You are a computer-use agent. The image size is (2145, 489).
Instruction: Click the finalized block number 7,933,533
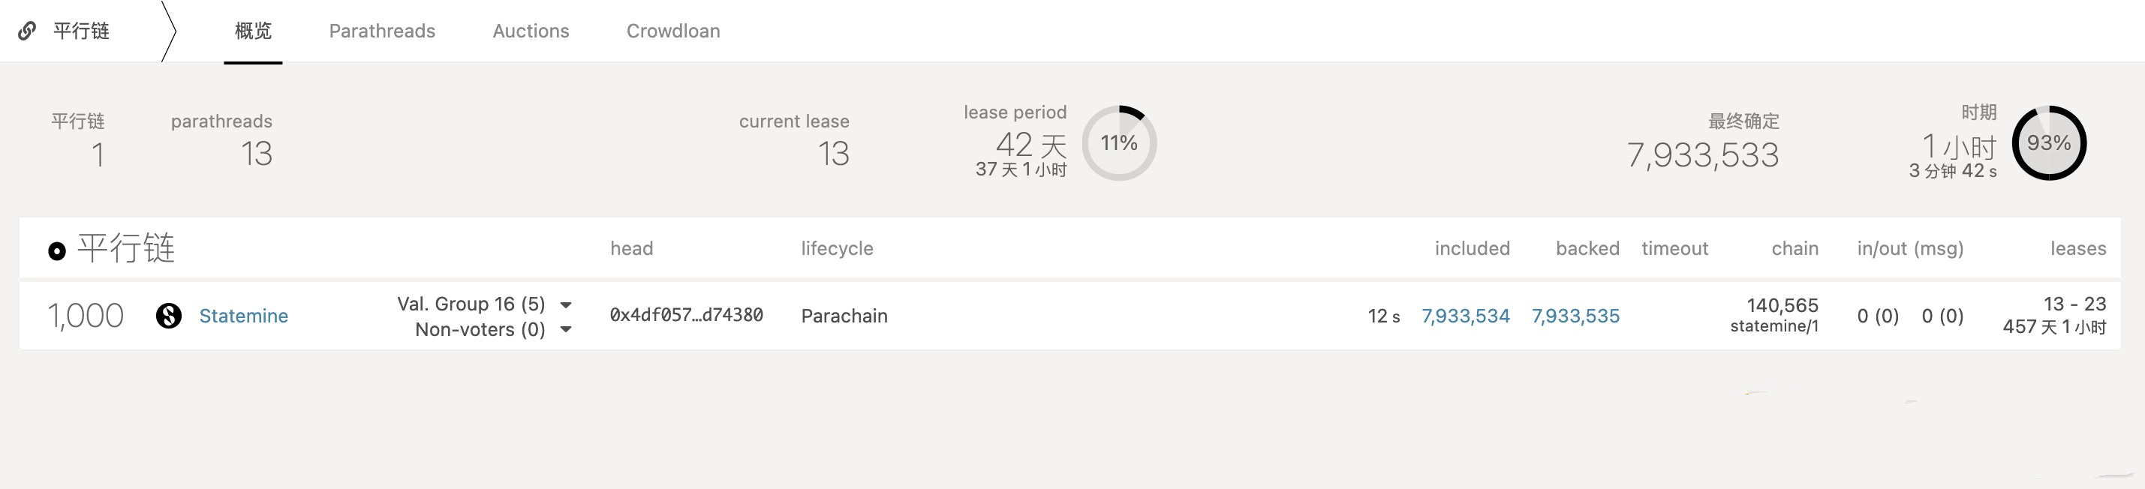pos(1703,154)
